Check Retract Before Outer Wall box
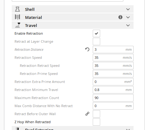 coord(96,114)
